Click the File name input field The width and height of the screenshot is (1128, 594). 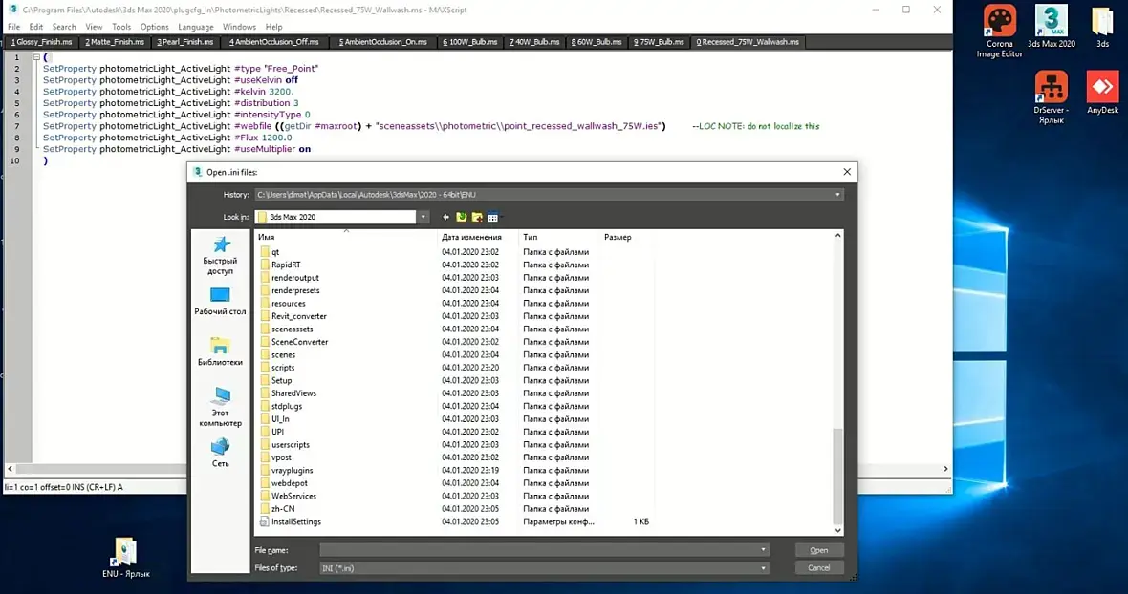coord(538,550)
